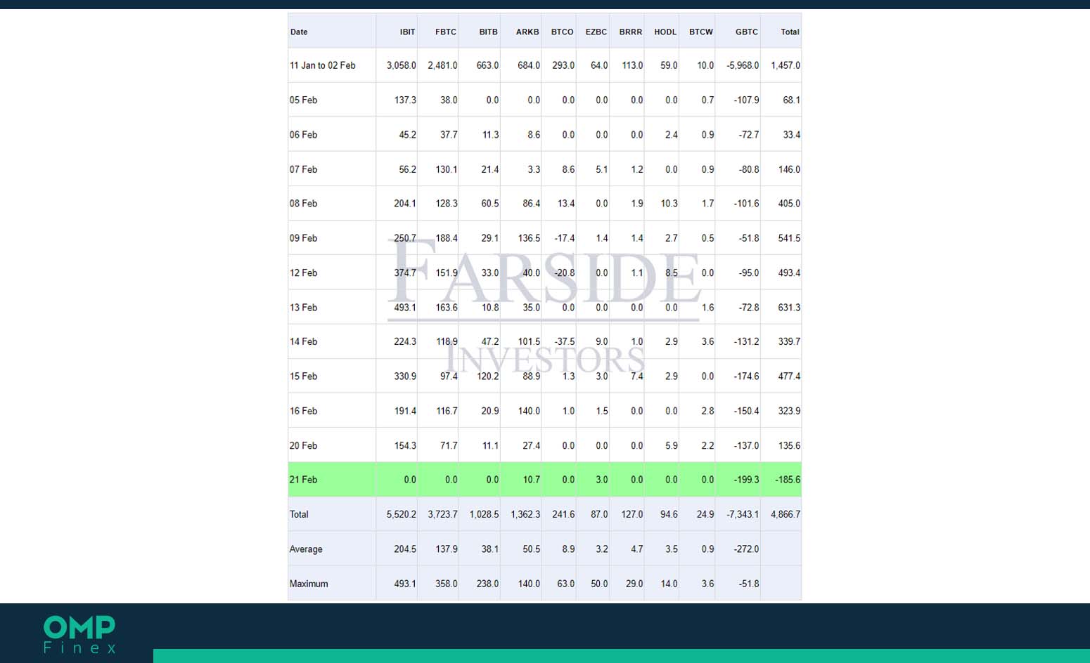The width and height of the screenshot is (1090, 663).
Task: Click the Maximum row label
Action: click(x=309, y=584)
